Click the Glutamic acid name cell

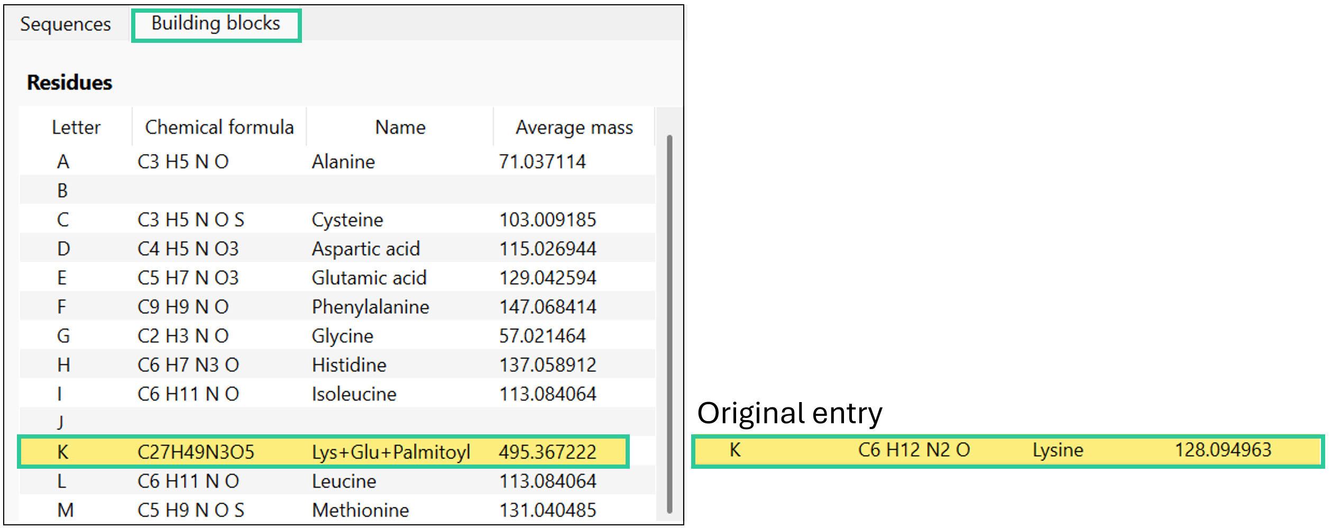[x=369, y=278]
